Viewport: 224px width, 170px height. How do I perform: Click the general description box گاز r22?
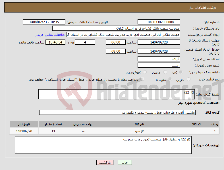click(117, 94)
